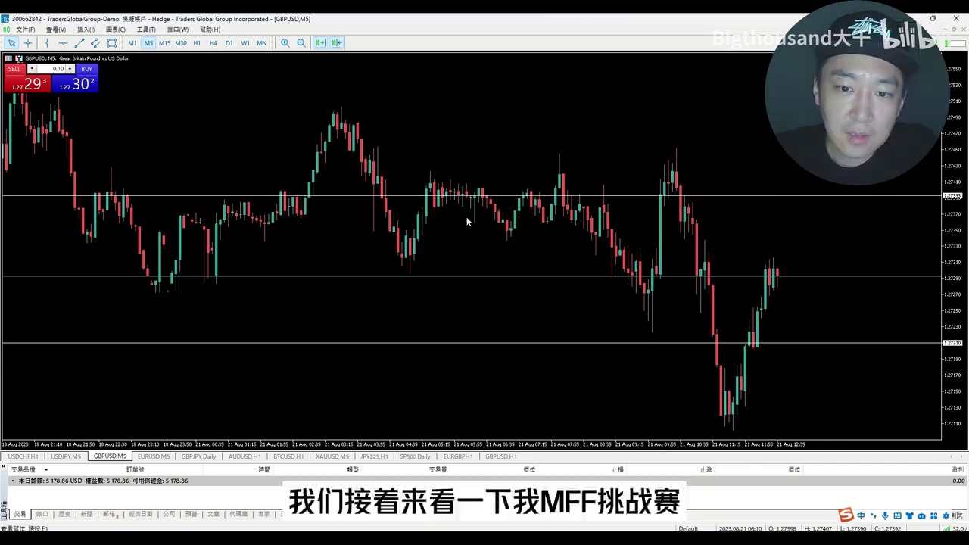Select the cursor arrow tool
This screenshot has width=969, height=545.
(x=11, y=43)
